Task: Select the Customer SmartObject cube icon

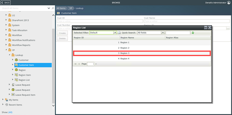Action: click(17, 60)
